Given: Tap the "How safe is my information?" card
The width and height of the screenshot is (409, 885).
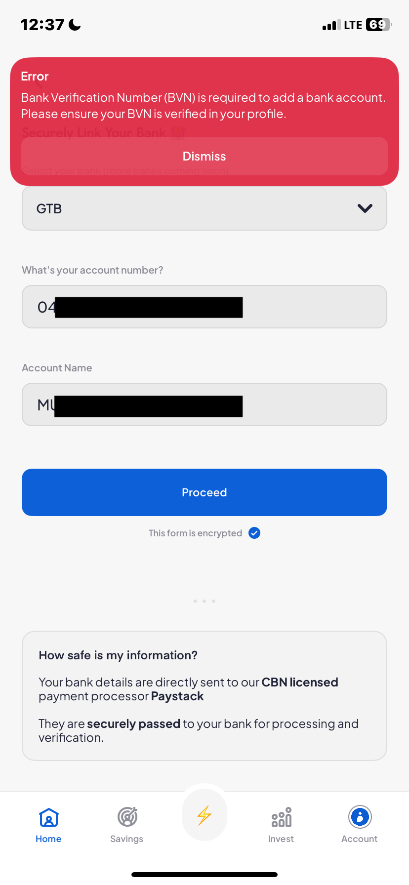Looking at the screenshot, I should 204,695.
